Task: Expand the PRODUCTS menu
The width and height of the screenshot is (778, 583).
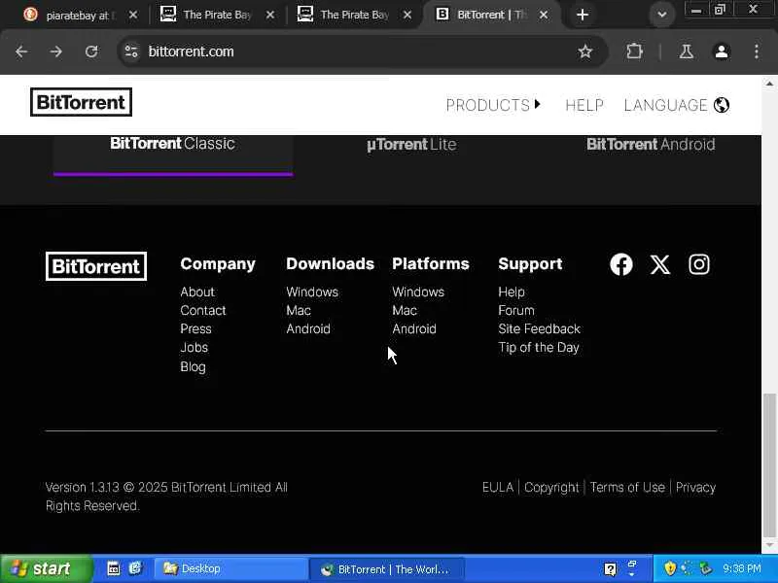Action: (x=493, y=105)
